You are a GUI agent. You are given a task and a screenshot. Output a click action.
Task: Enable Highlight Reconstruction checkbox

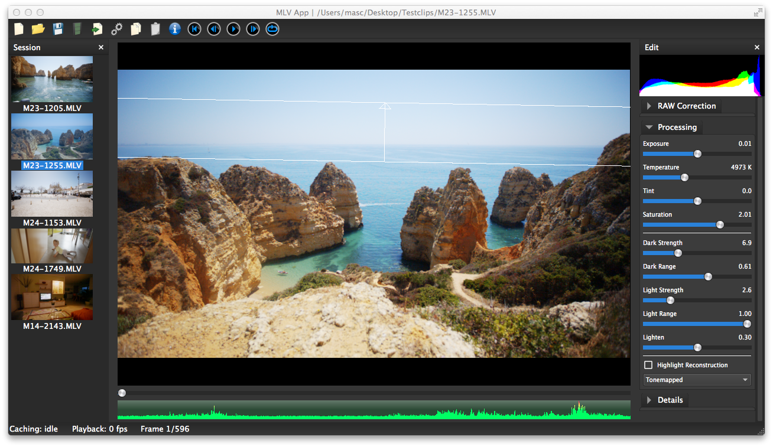[x=648, y=365]
